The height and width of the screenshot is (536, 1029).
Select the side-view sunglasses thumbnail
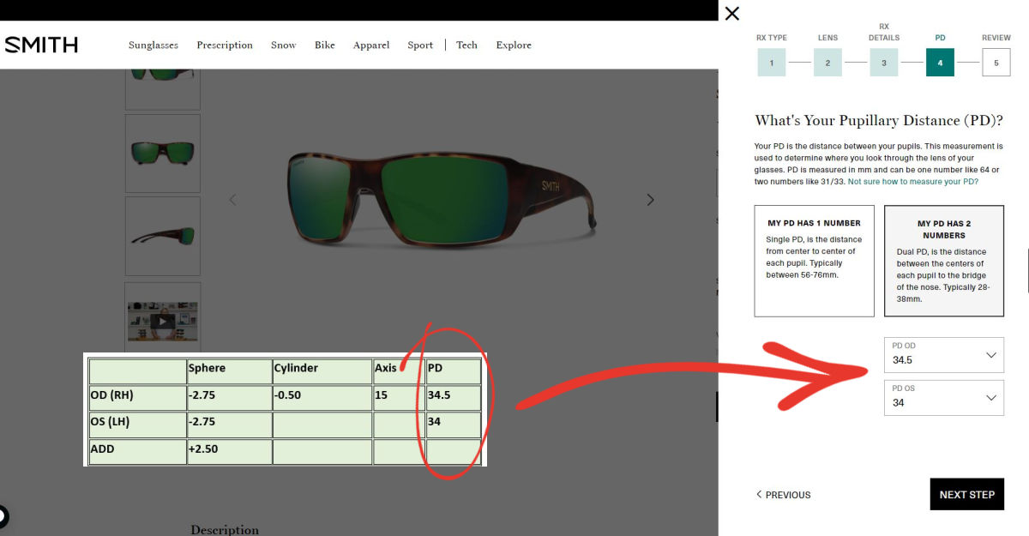click(163, 236)
